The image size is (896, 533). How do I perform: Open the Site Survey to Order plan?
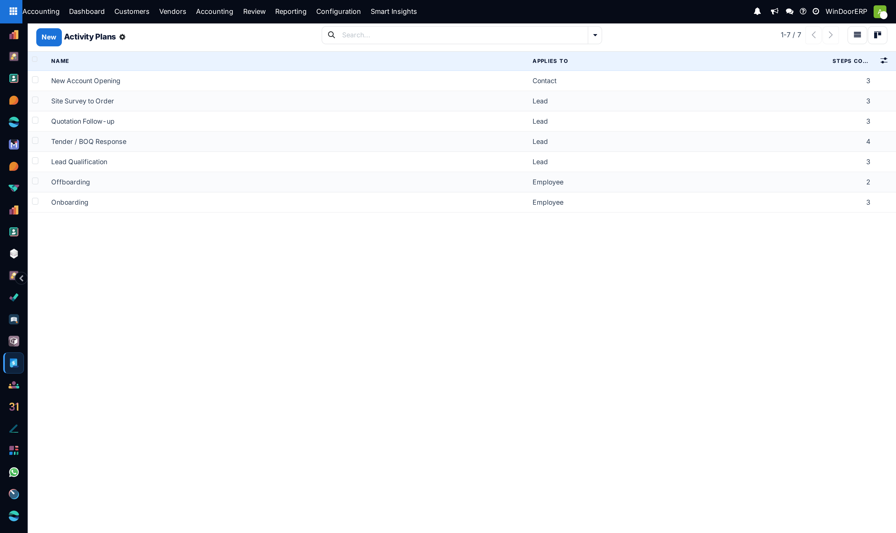click(82, 101)
